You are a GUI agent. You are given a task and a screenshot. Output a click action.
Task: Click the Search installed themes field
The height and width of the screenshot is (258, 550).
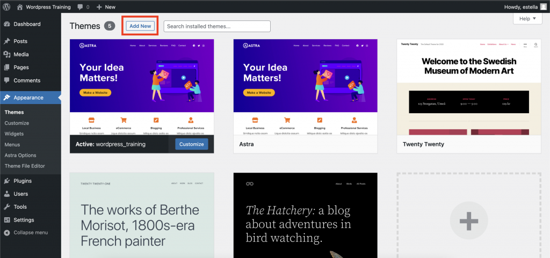[x=217, y=26]
